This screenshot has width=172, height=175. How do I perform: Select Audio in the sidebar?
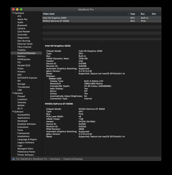20,22
